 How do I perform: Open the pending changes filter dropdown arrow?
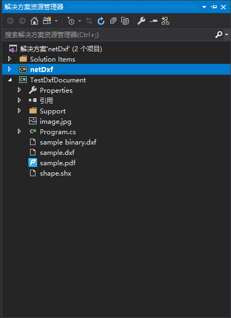[x=80, y=21]
